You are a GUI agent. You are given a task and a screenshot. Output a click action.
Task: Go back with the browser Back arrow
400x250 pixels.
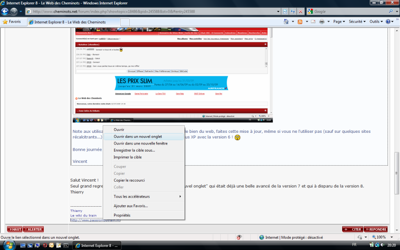[x=5, y=11]
